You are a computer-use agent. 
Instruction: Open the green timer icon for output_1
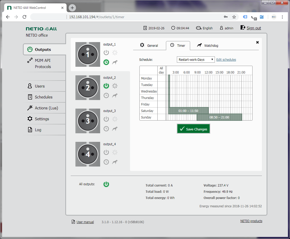[x=106, y=62]
